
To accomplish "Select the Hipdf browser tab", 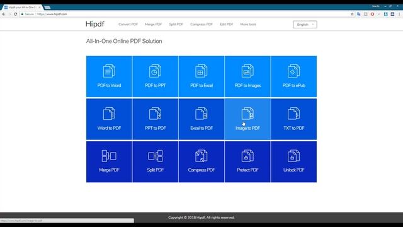I will [22, 8].
